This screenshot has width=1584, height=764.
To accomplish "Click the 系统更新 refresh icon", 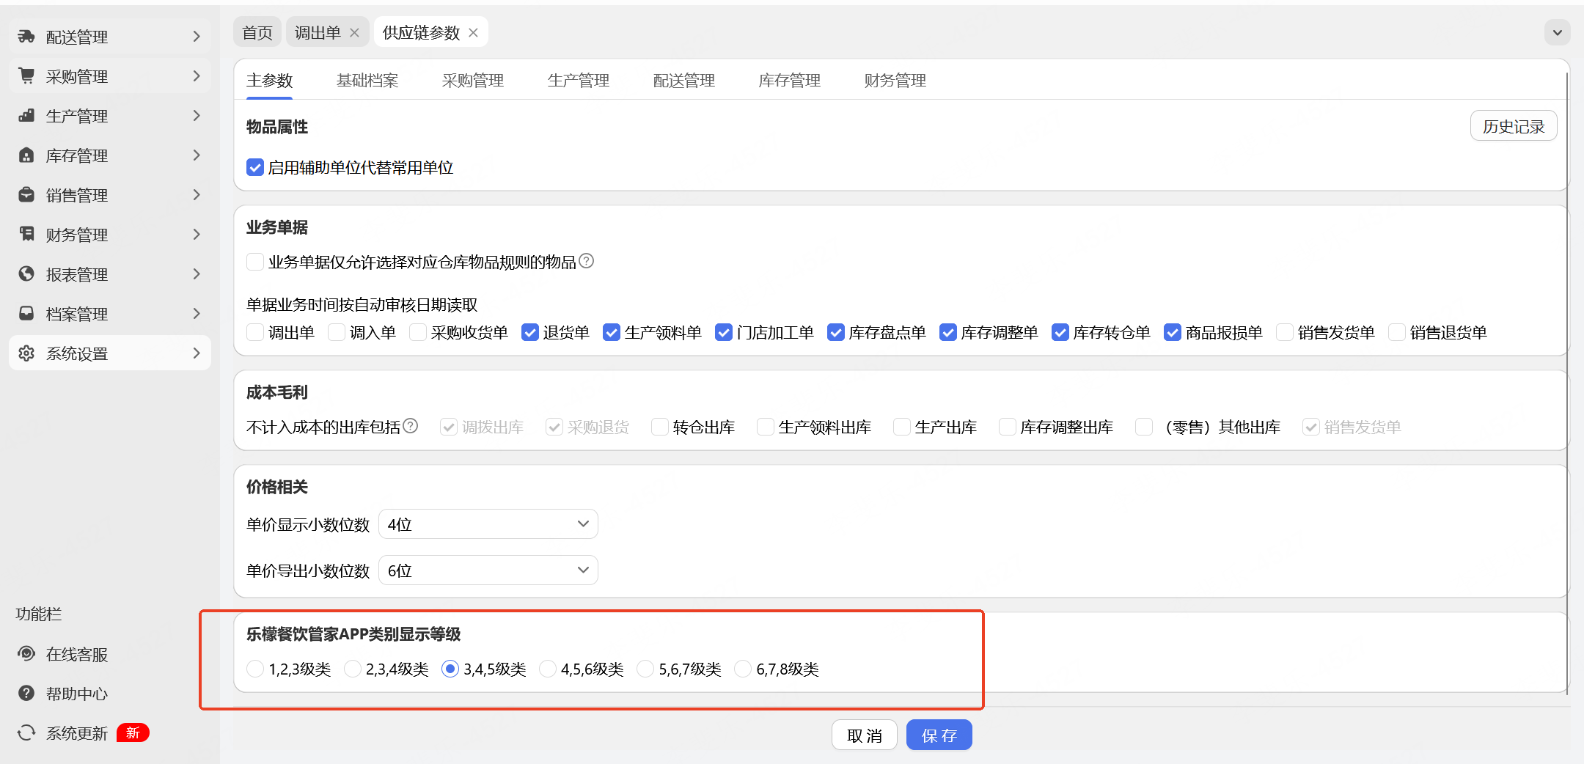I will click(x=26, y=732).
